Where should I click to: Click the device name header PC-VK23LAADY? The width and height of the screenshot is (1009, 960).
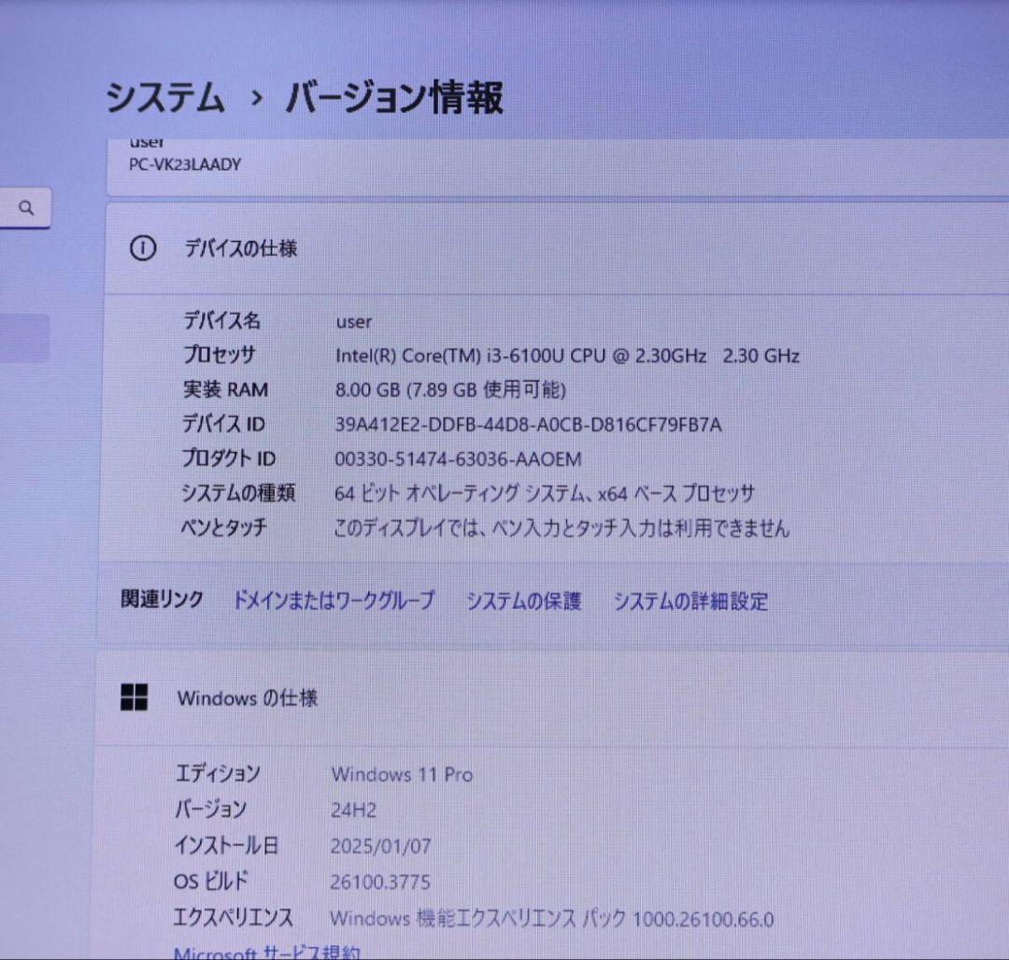pos(185,164)
